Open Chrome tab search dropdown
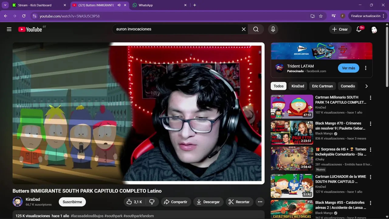Image resolution: width=389 pixels, height=219 pixels. tap(5, 5)
